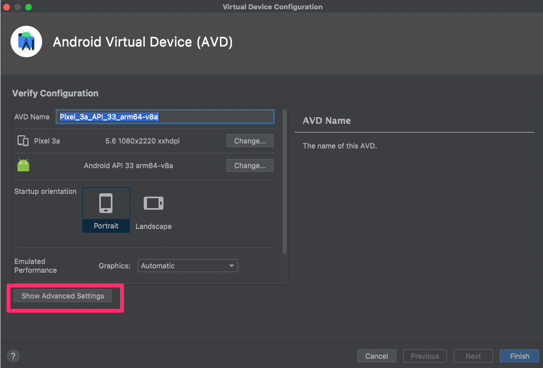Screen dimensions: 543x368
Task: Click the Android Studio logo icon
Action: point(26,42)
